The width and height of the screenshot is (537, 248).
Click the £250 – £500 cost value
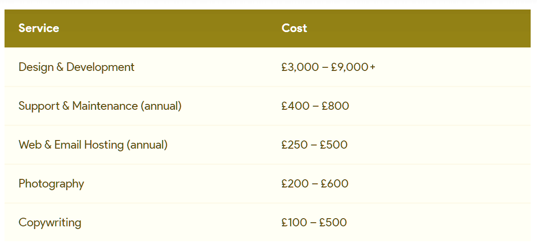pyautogui.click(x=314, y=145)
